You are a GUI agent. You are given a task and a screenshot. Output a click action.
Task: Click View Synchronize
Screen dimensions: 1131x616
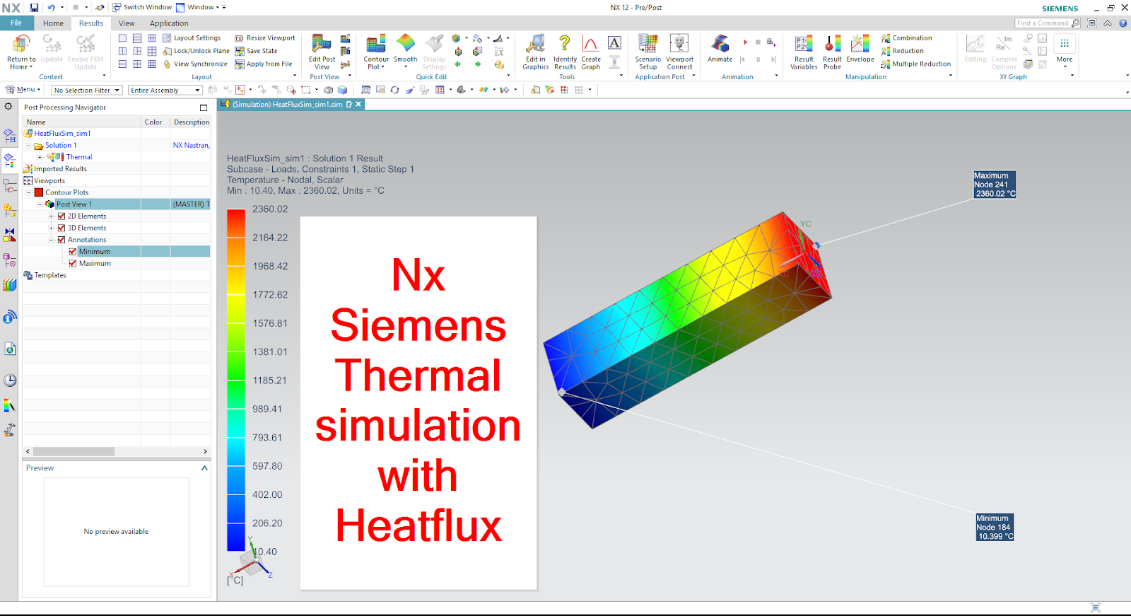195,64
